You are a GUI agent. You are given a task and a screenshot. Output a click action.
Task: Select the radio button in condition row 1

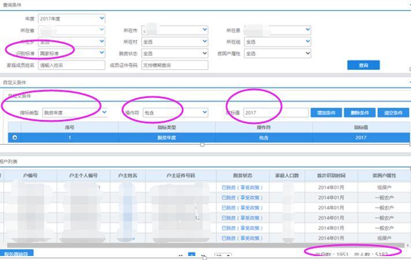[x=14, y=138]
